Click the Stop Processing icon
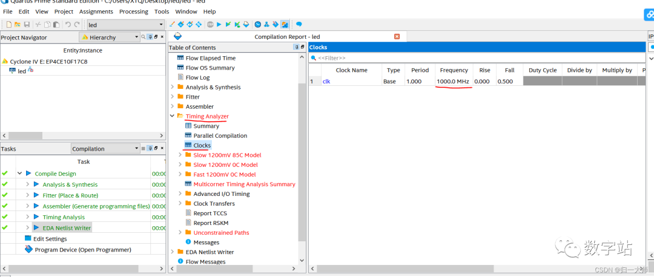The image size is (654, 277). 210,25
